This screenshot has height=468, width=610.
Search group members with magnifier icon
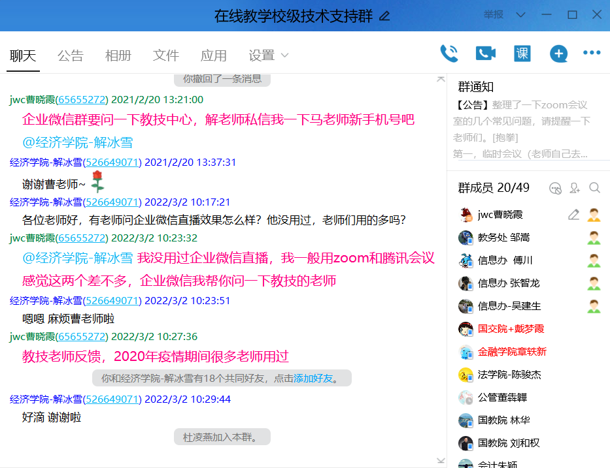pyautogui.click(x=594, y=188)
